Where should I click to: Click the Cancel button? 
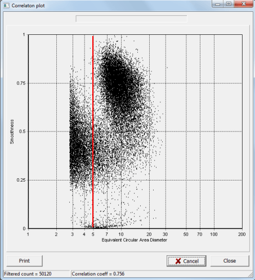[x=186, y=261]
